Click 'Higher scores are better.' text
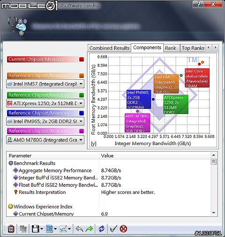The width and height of the screenshot is (225, 237). pos(128,192)
